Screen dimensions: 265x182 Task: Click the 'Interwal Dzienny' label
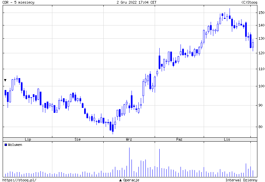pyautogui.click(x=241, y=180)
